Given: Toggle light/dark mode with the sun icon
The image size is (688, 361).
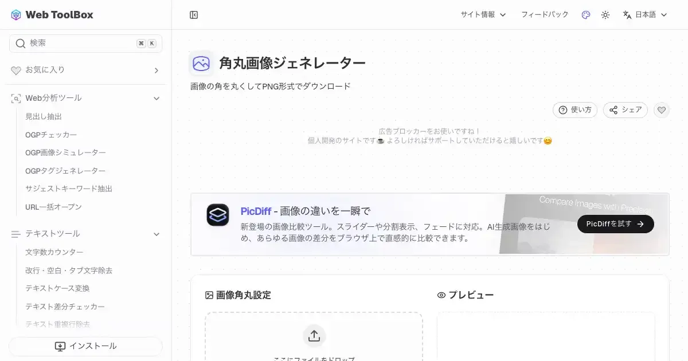Looking at the screenshot, I should pyautogui.click(x=605, y=15).
